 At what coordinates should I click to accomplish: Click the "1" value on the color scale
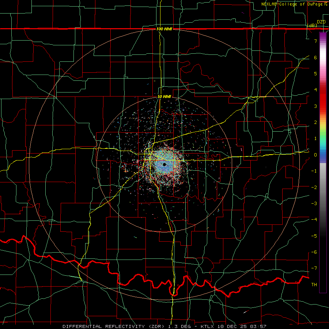click(x=315, y=139)
